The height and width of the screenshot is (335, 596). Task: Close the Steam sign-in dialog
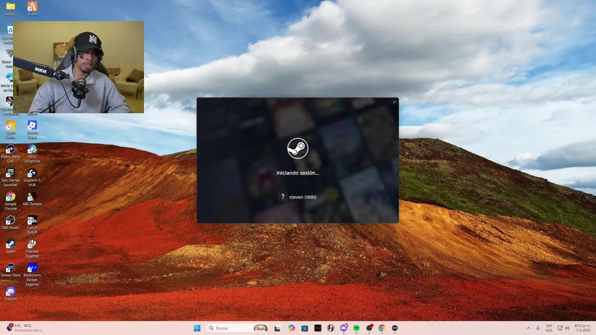tap(394, 102)
